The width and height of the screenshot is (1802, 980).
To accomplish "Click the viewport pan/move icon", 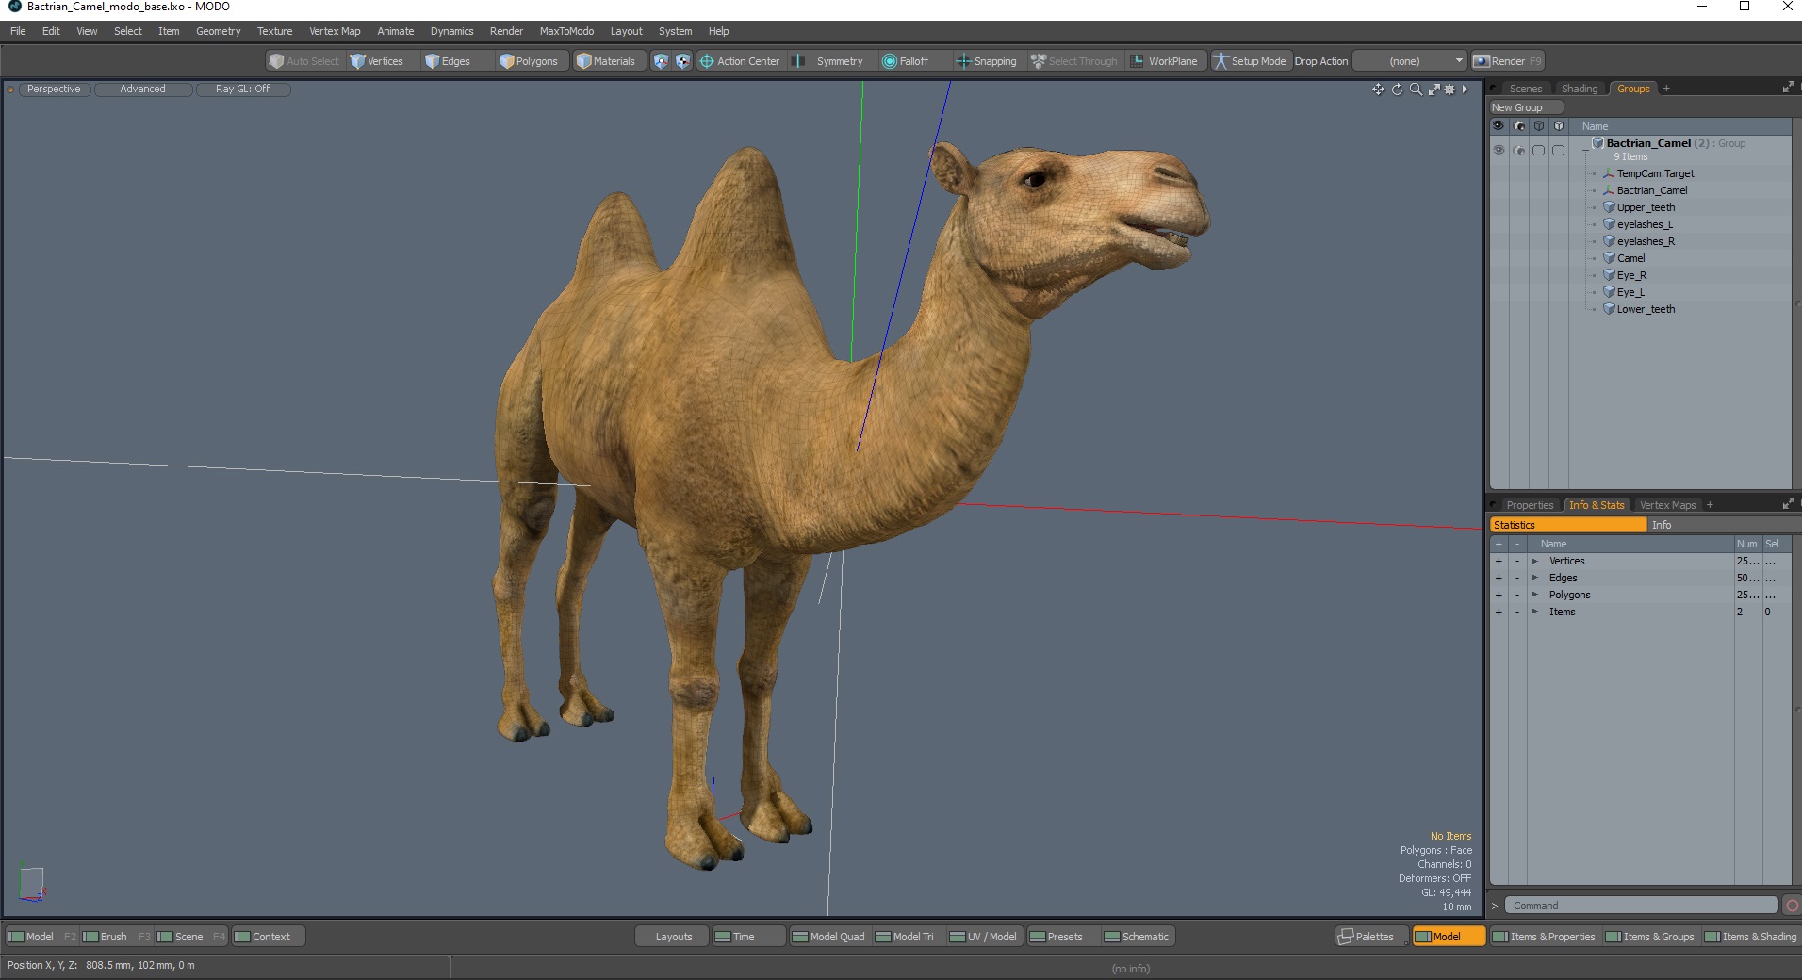I will pos(1378,90).
